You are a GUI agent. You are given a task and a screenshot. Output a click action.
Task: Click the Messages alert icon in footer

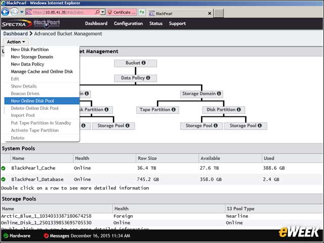coord(46,236)
